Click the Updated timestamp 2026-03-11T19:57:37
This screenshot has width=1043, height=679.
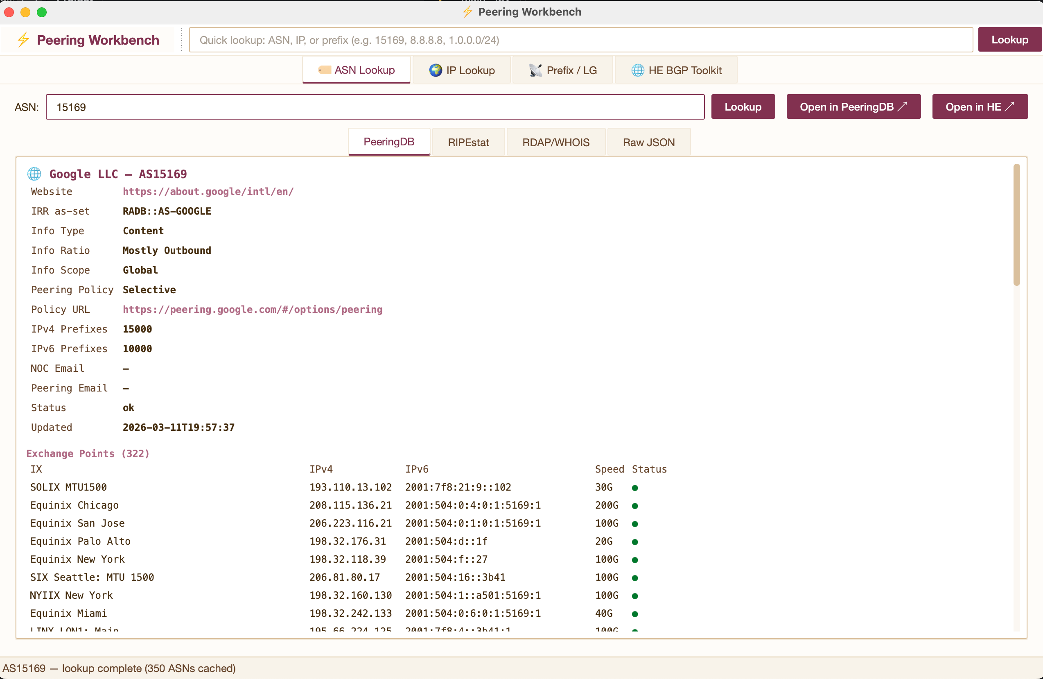point(178,428)
